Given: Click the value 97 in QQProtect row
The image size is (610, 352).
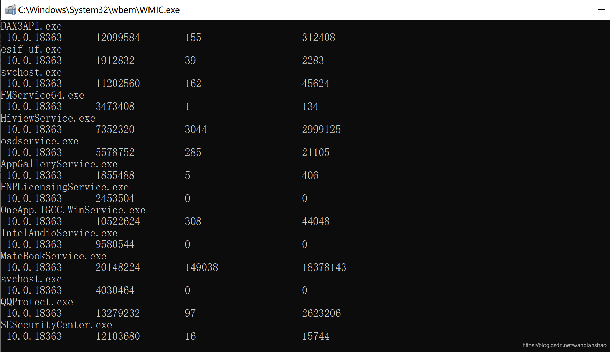Looking at the screenshot, I should 190,313.
